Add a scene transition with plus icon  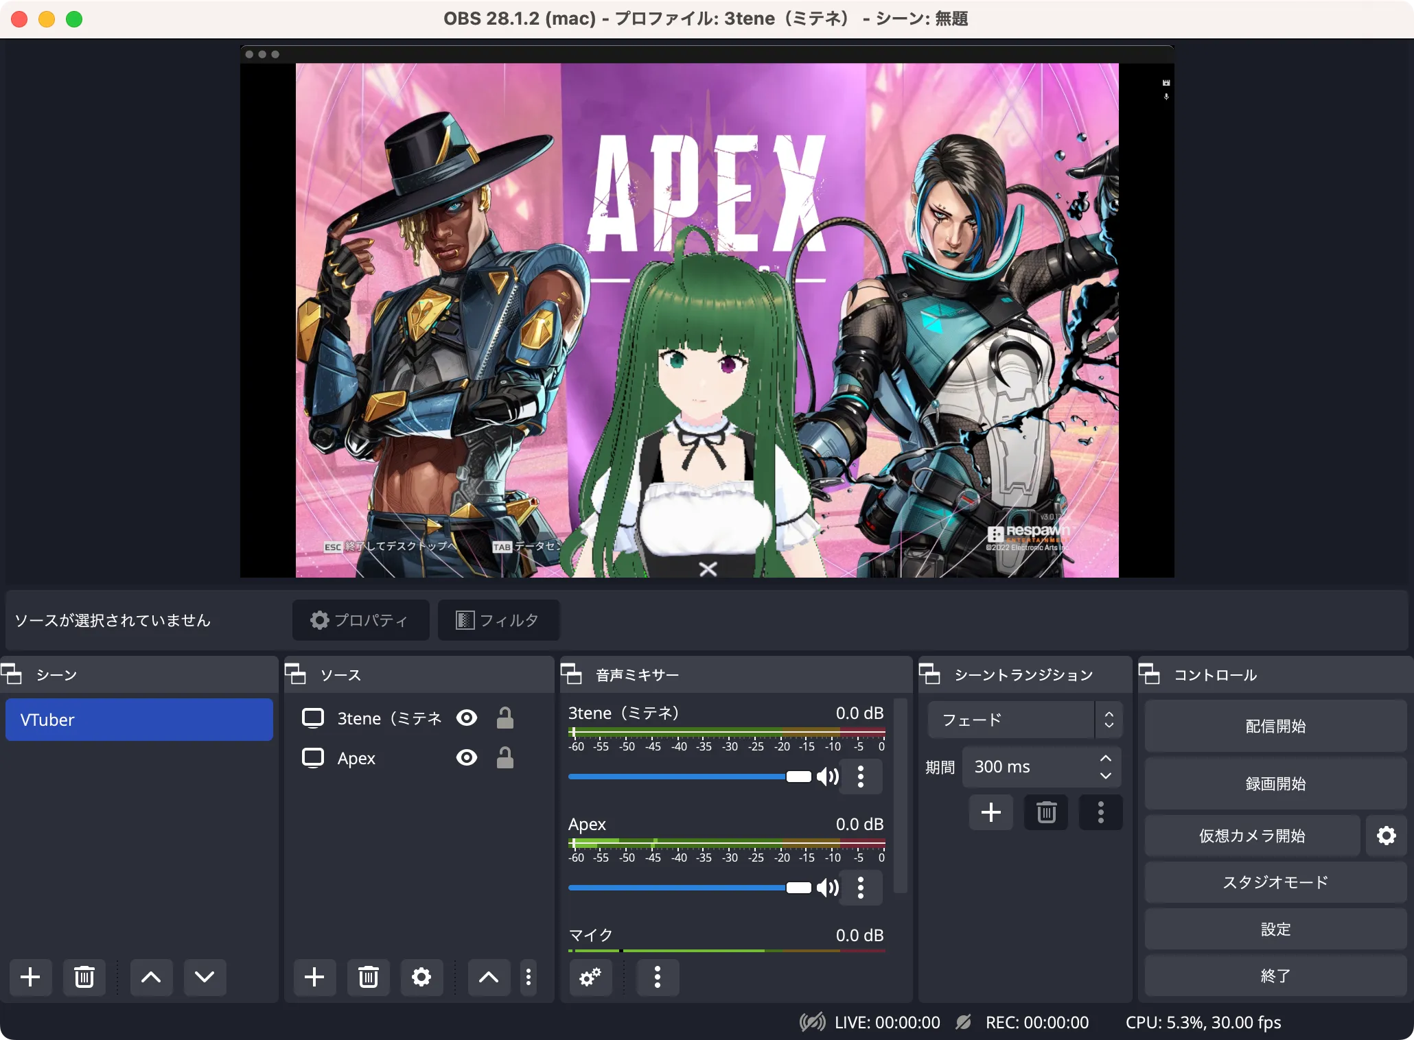[x=991, y=812]
